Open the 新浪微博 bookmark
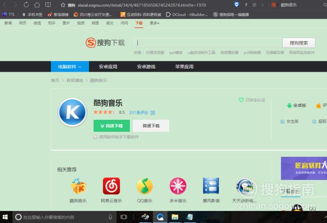The width and height of the screenshot is (327, 223). [x=58, y=15]
